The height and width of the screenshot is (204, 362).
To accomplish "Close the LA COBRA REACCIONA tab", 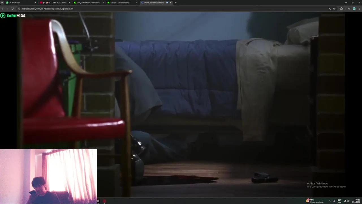I will pyautogui.click(x=69, y=3).
